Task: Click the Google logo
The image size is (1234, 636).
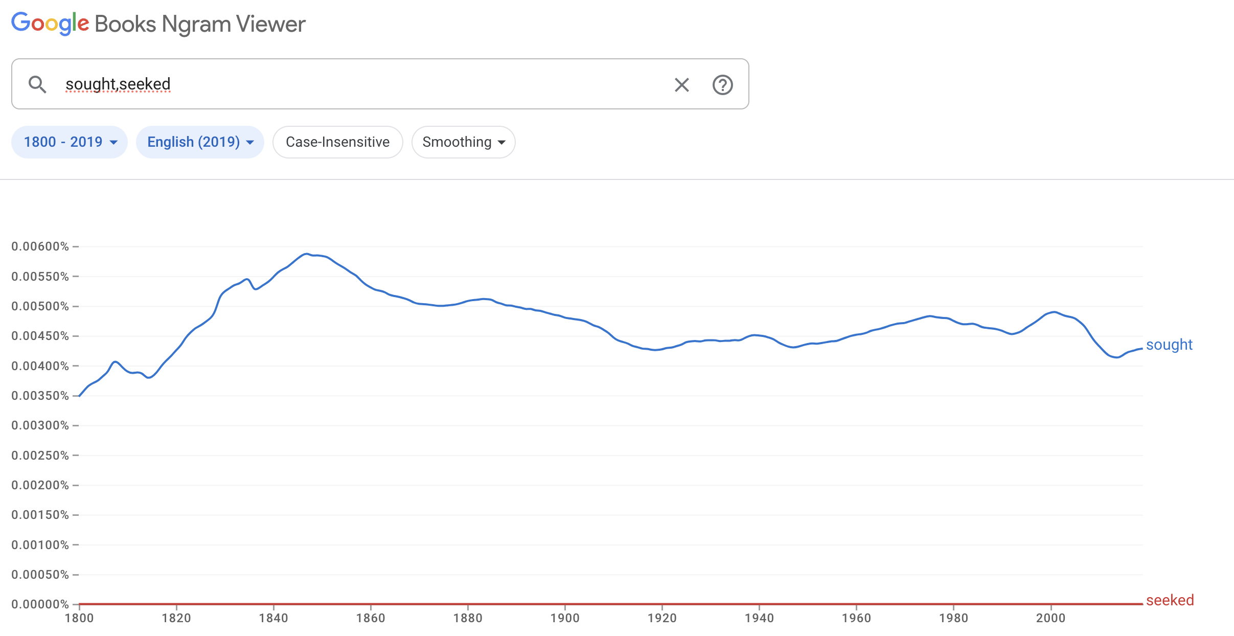Action: (x=50, y=24)
